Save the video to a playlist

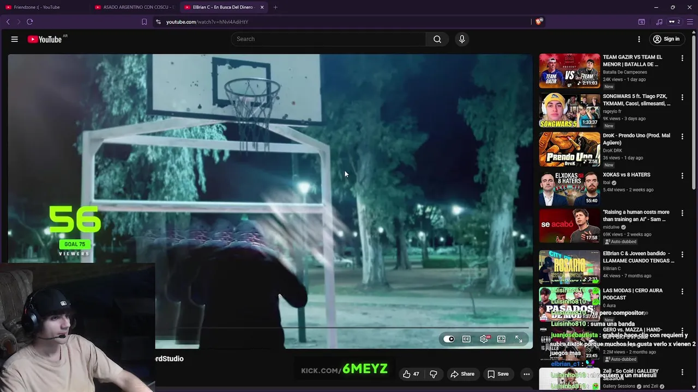[x=498, y=374]
